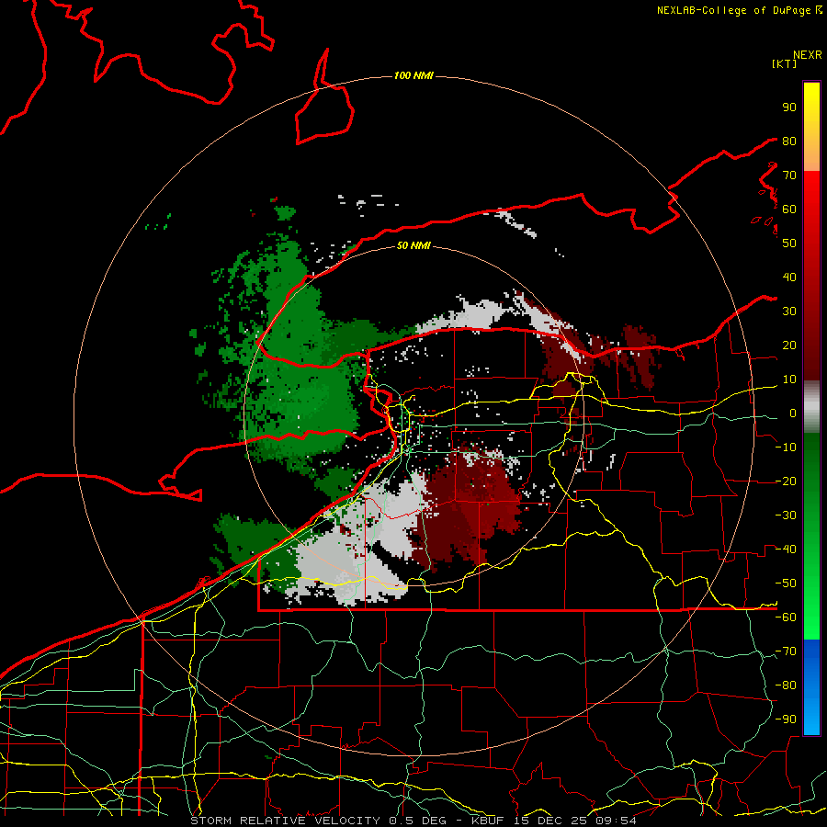Click the 0 value on the velocity scale
This screenshot has height=827, width=827.
[793, 413]
